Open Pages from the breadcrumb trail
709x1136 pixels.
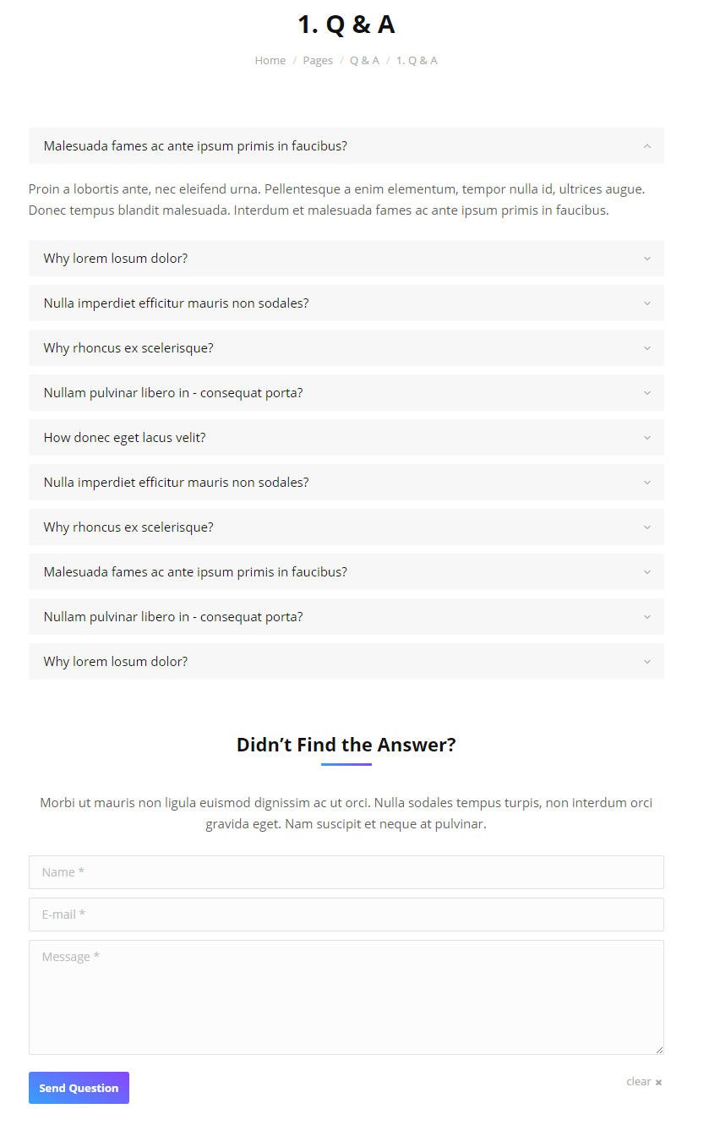tap(318, 61)
